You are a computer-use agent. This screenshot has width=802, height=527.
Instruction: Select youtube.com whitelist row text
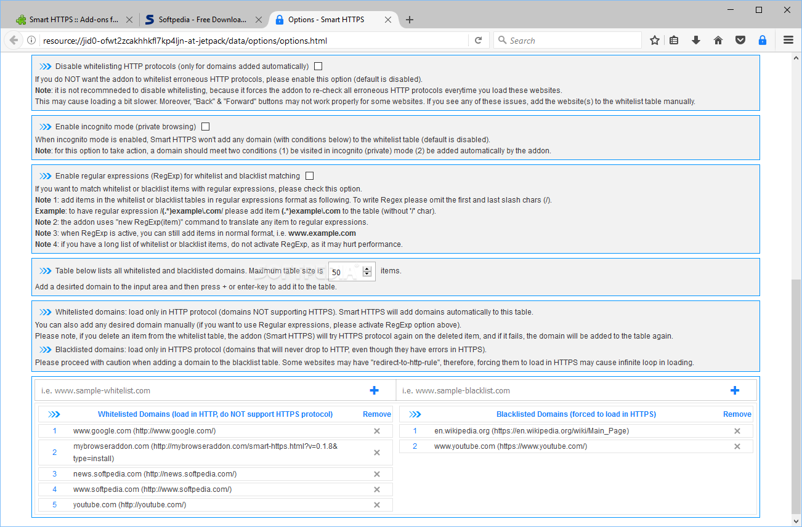click(x=129, y=505)
